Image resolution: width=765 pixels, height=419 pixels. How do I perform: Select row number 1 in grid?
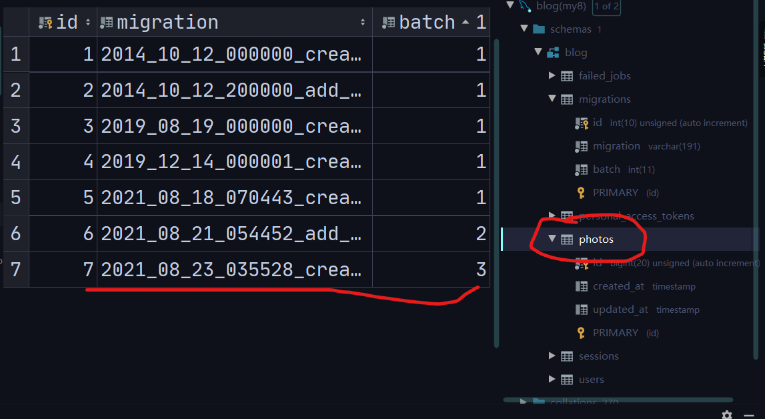pyautogui.click(x=15, y=54)
